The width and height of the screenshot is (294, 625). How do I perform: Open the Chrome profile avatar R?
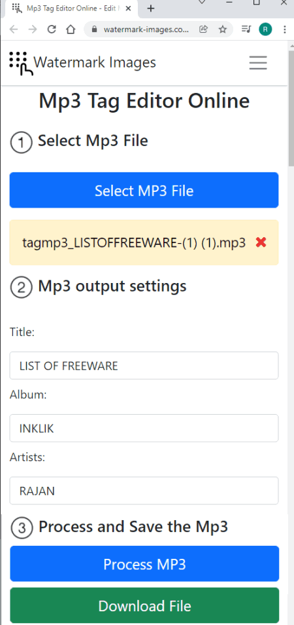[265, 29]
